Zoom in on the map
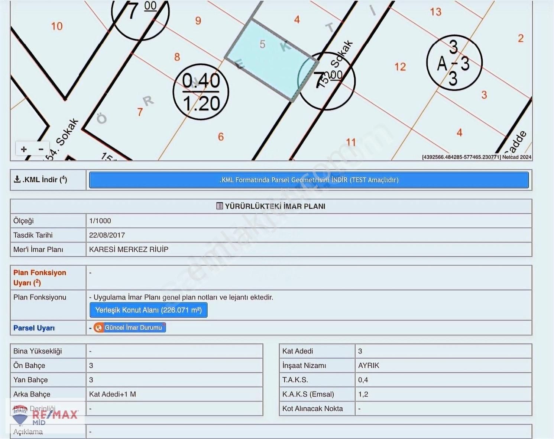The height and width of the screenshot is (439, 554). (x=24, y=149)
